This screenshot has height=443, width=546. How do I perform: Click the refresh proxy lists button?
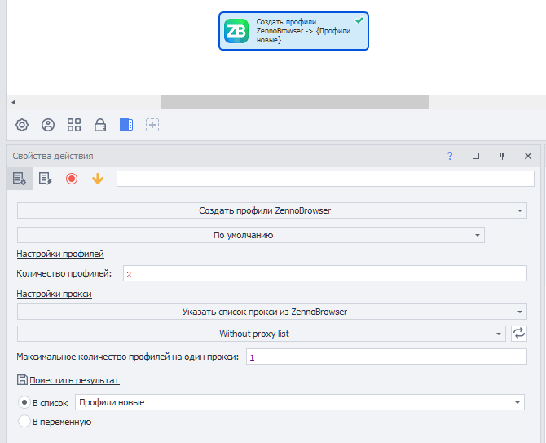pyautogui.click(x=519, y=334)
